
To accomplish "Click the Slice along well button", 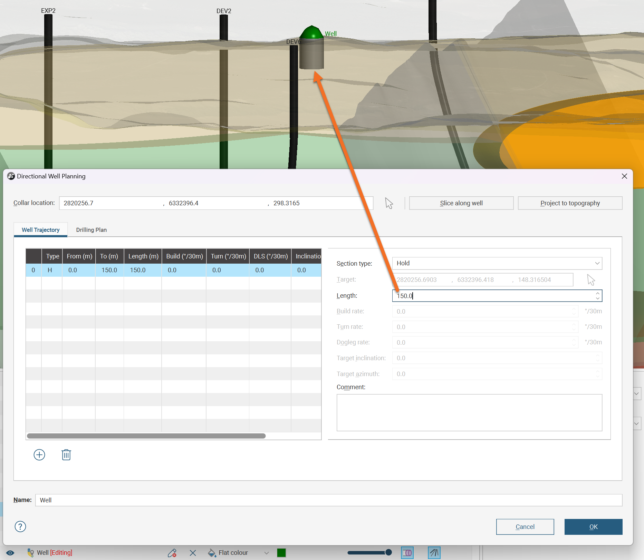I will [x=461, y=203].
